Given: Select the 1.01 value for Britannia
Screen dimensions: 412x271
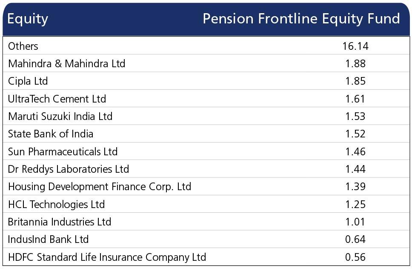Looking at the screenshot, I should pos(355,222).
